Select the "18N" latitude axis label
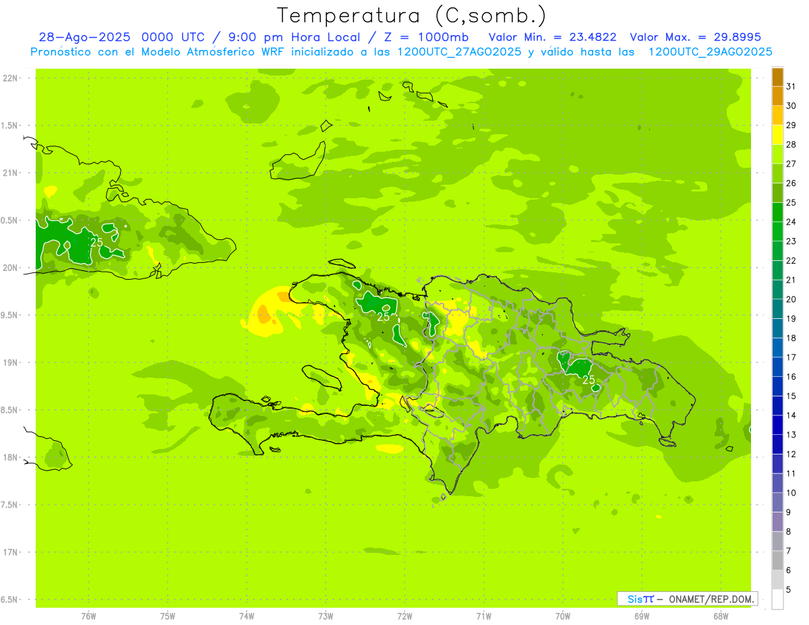809x625 pixels. [11, 458]
